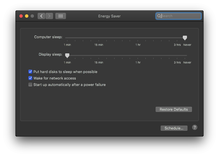Viewport: 219px width, 157px height.
Task: Click the Display sleep: label
Action: tap(51, 54)
